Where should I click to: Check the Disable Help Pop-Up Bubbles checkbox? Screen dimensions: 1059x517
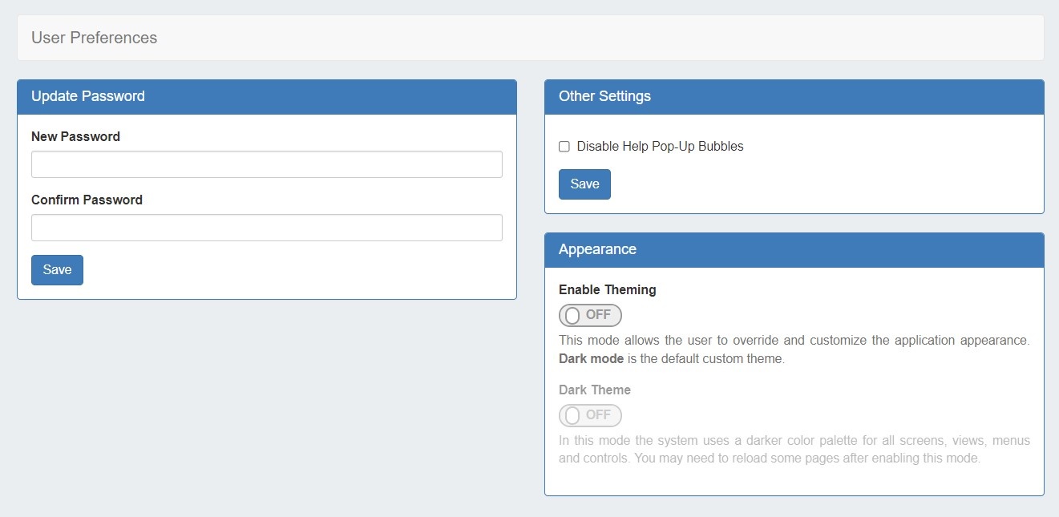(x=564, y=147)
